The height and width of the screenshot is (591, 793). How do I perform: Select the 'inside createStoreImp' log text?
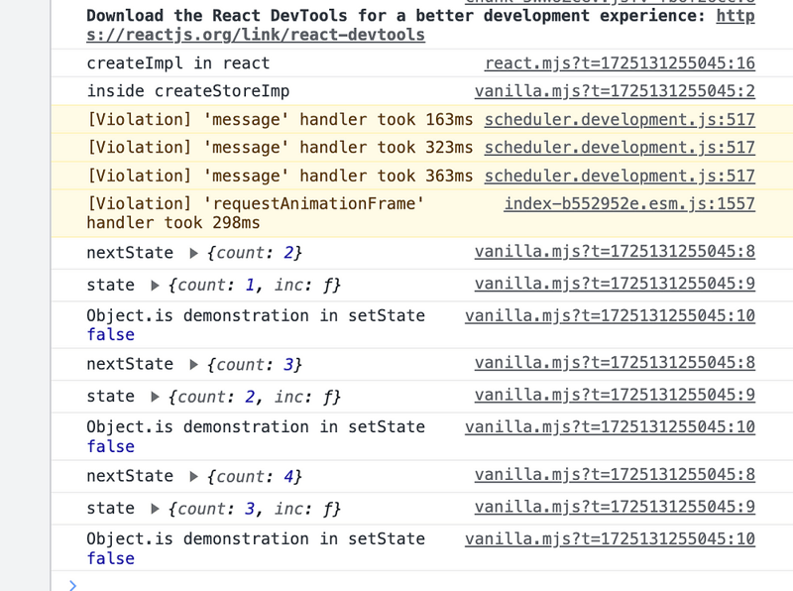(x=188, y=91)
